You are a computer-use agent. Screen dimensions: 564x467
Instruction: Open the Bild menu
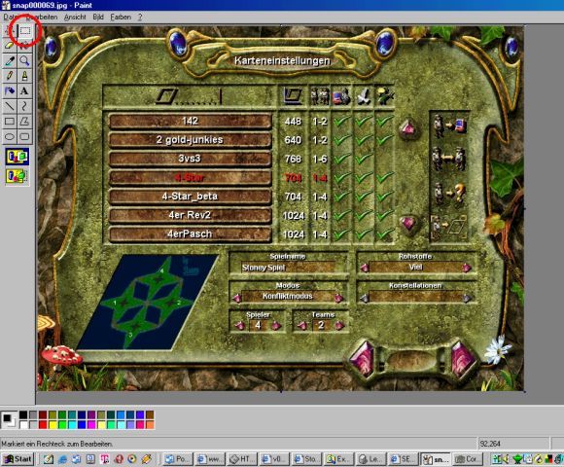[98, 18]
